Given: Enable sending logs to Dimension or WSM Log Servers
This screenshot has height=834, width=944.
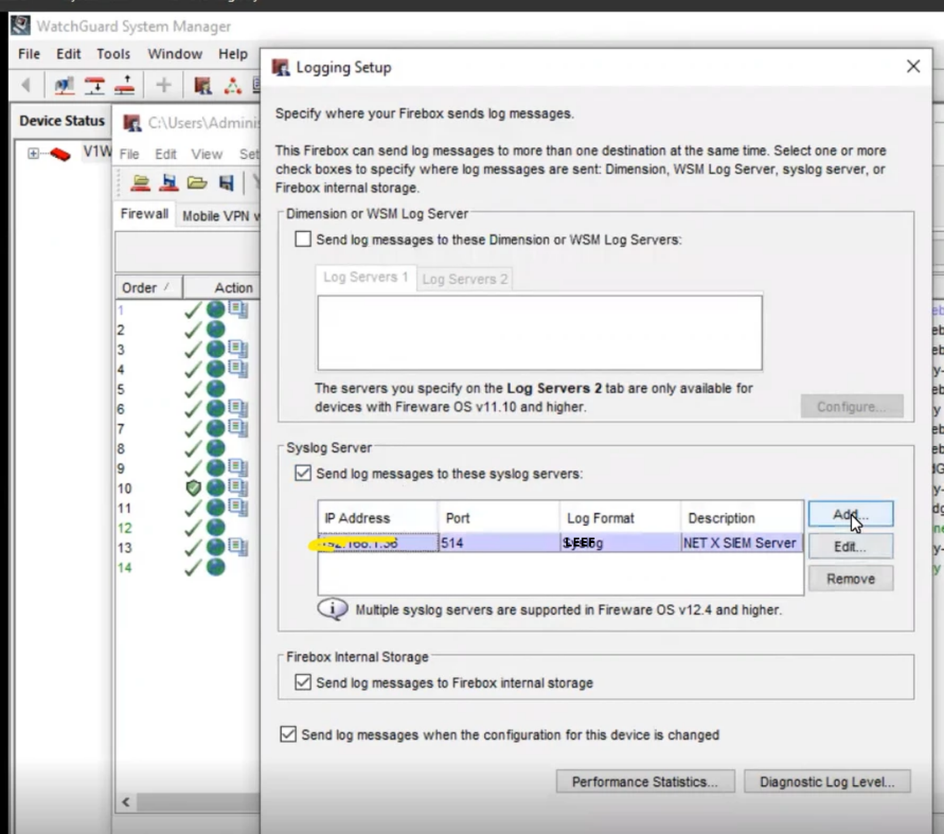Looking at the screenshot, I should click(x=303, y=239).
